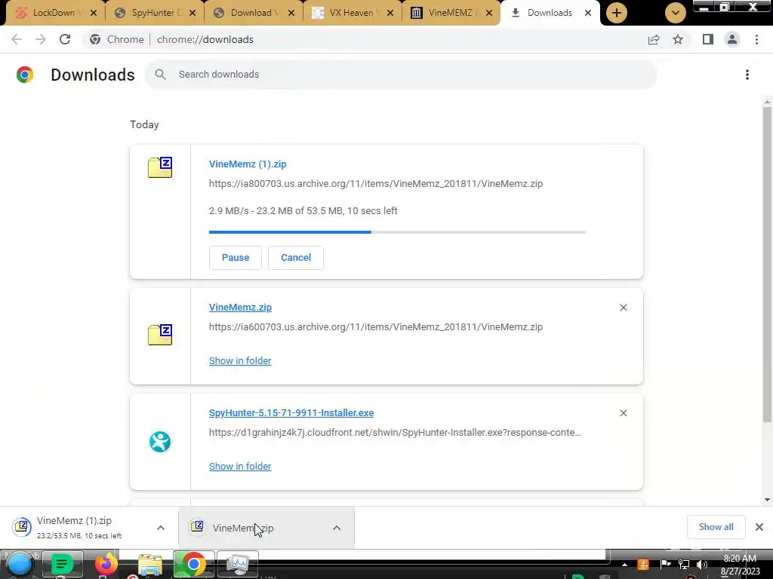The image size is (773, 579).
Task: Click the network tray icon
Action: click(x=684, y=565)
